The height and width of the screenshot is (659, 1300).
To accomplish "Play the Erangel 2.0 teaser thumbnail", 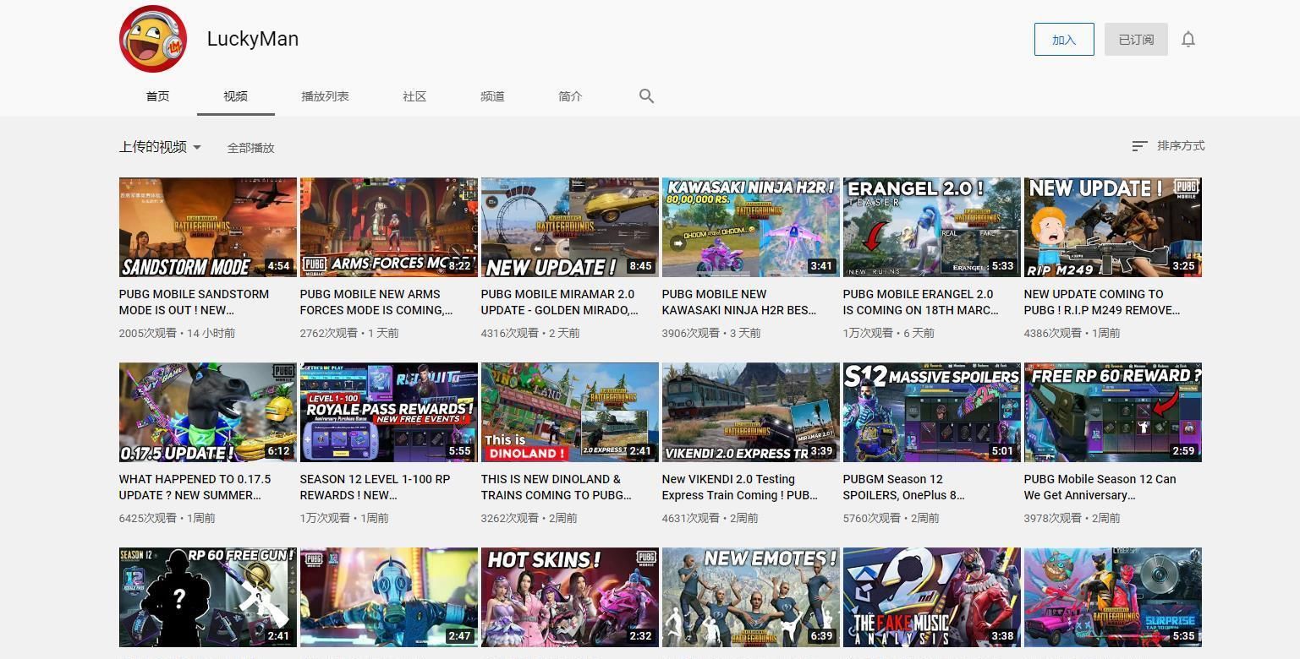I will (932, 227).
